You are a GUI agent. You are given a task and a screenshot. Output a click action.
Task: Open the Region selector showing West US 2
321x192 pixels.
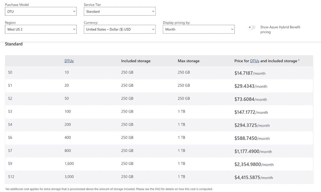[x=41, y=29]
